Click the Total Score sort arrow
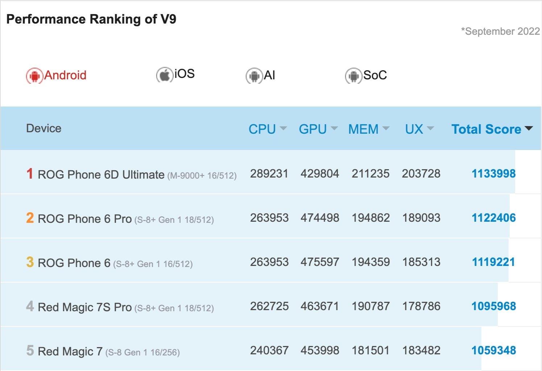The width and height of the screenshot is (542, 371). [x=529, y=128]
